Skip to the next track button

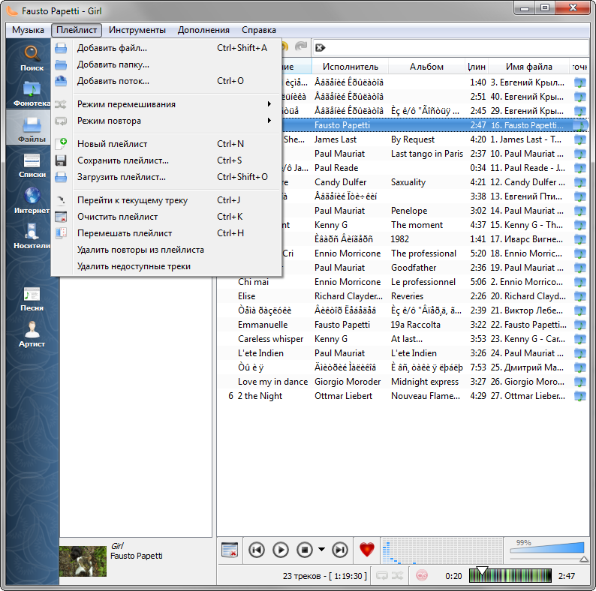[340, 550]
